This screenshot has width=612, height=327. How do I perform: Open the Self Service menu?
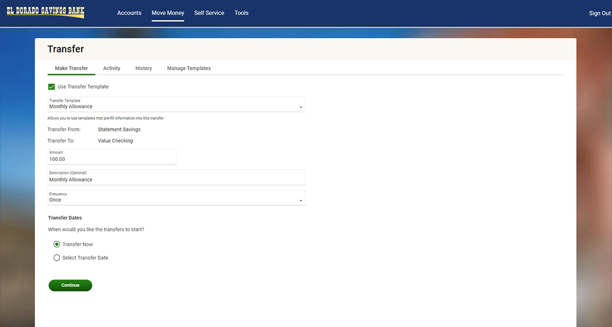click(x=209, y=13)
